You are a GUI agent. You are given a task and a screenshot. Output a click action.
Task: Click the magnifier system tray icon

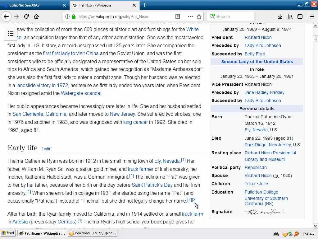pyautogui.click(x=296, y=234)
